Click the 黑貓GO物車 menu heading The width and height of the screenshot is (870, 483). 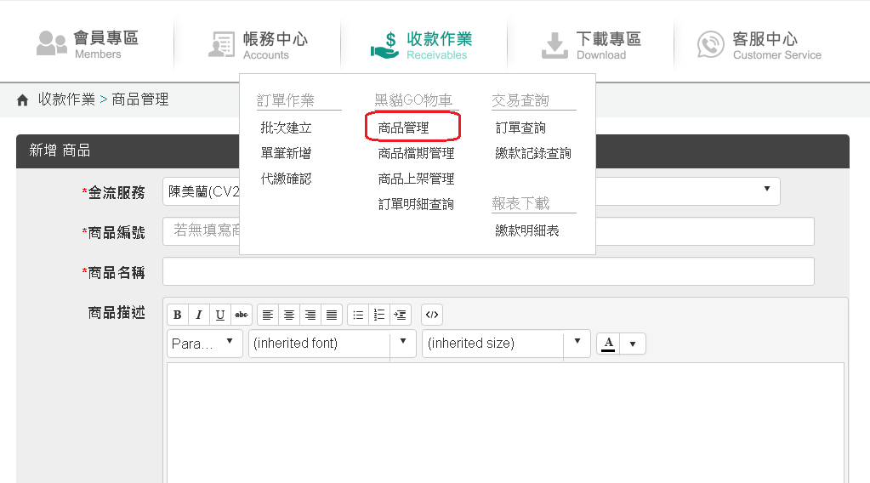point(413,100)
